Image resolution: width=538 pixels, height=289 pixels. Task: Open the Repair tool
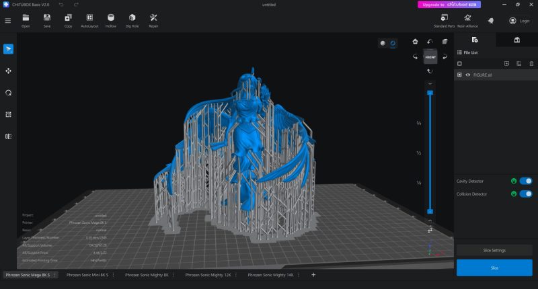tap(153, 21)
